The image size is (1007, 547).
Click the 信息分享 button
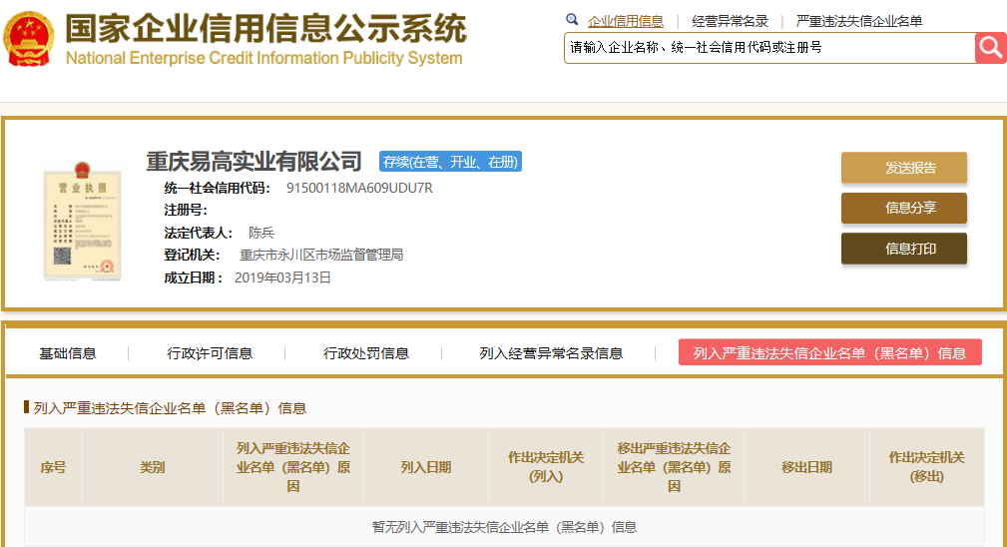point(903,208)
